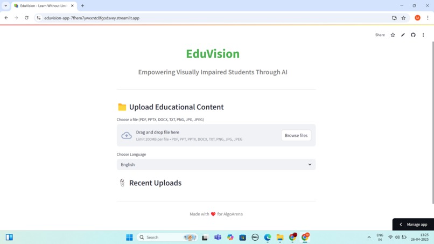This screenshot has width=434, height=244.
Task: Open the GitHub repository icon
Action: pyautogui.click(x=413, y=35)
